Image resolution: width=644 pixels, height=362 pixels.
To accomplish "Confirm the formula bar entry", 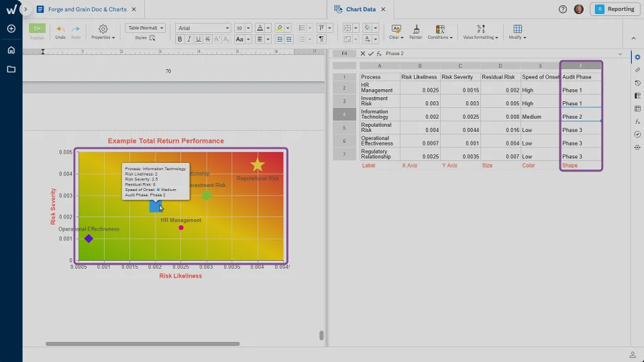I will click(x=371, y=54).
